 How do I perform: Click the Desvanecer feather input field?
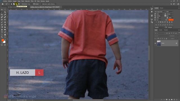(x=30, y=4)
